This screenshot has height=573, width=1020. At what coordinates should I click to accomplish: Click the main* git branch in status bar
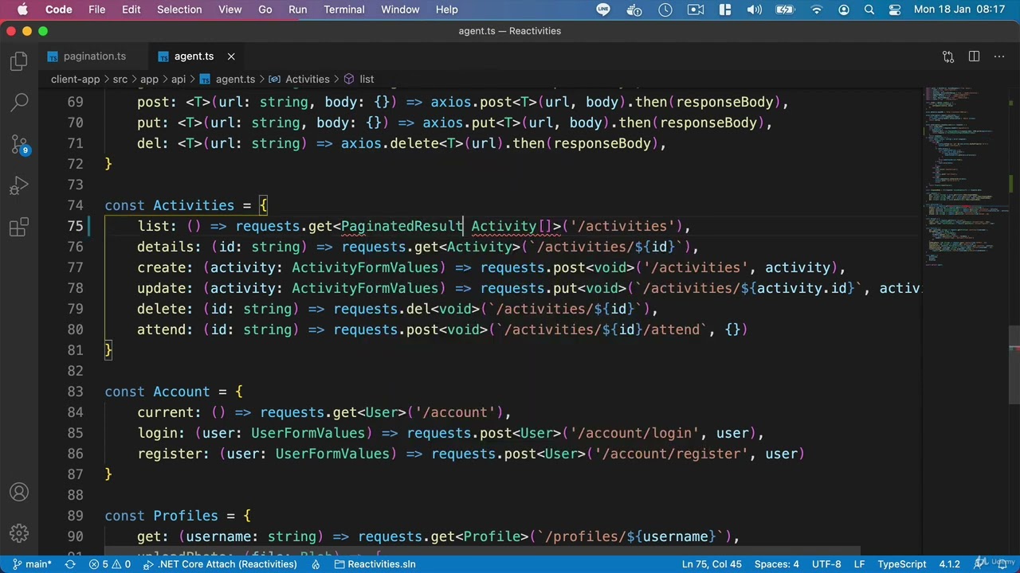tap(32, 564)
